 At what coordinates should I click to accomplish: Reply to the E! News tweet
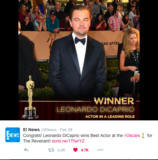tap(26, 150)
